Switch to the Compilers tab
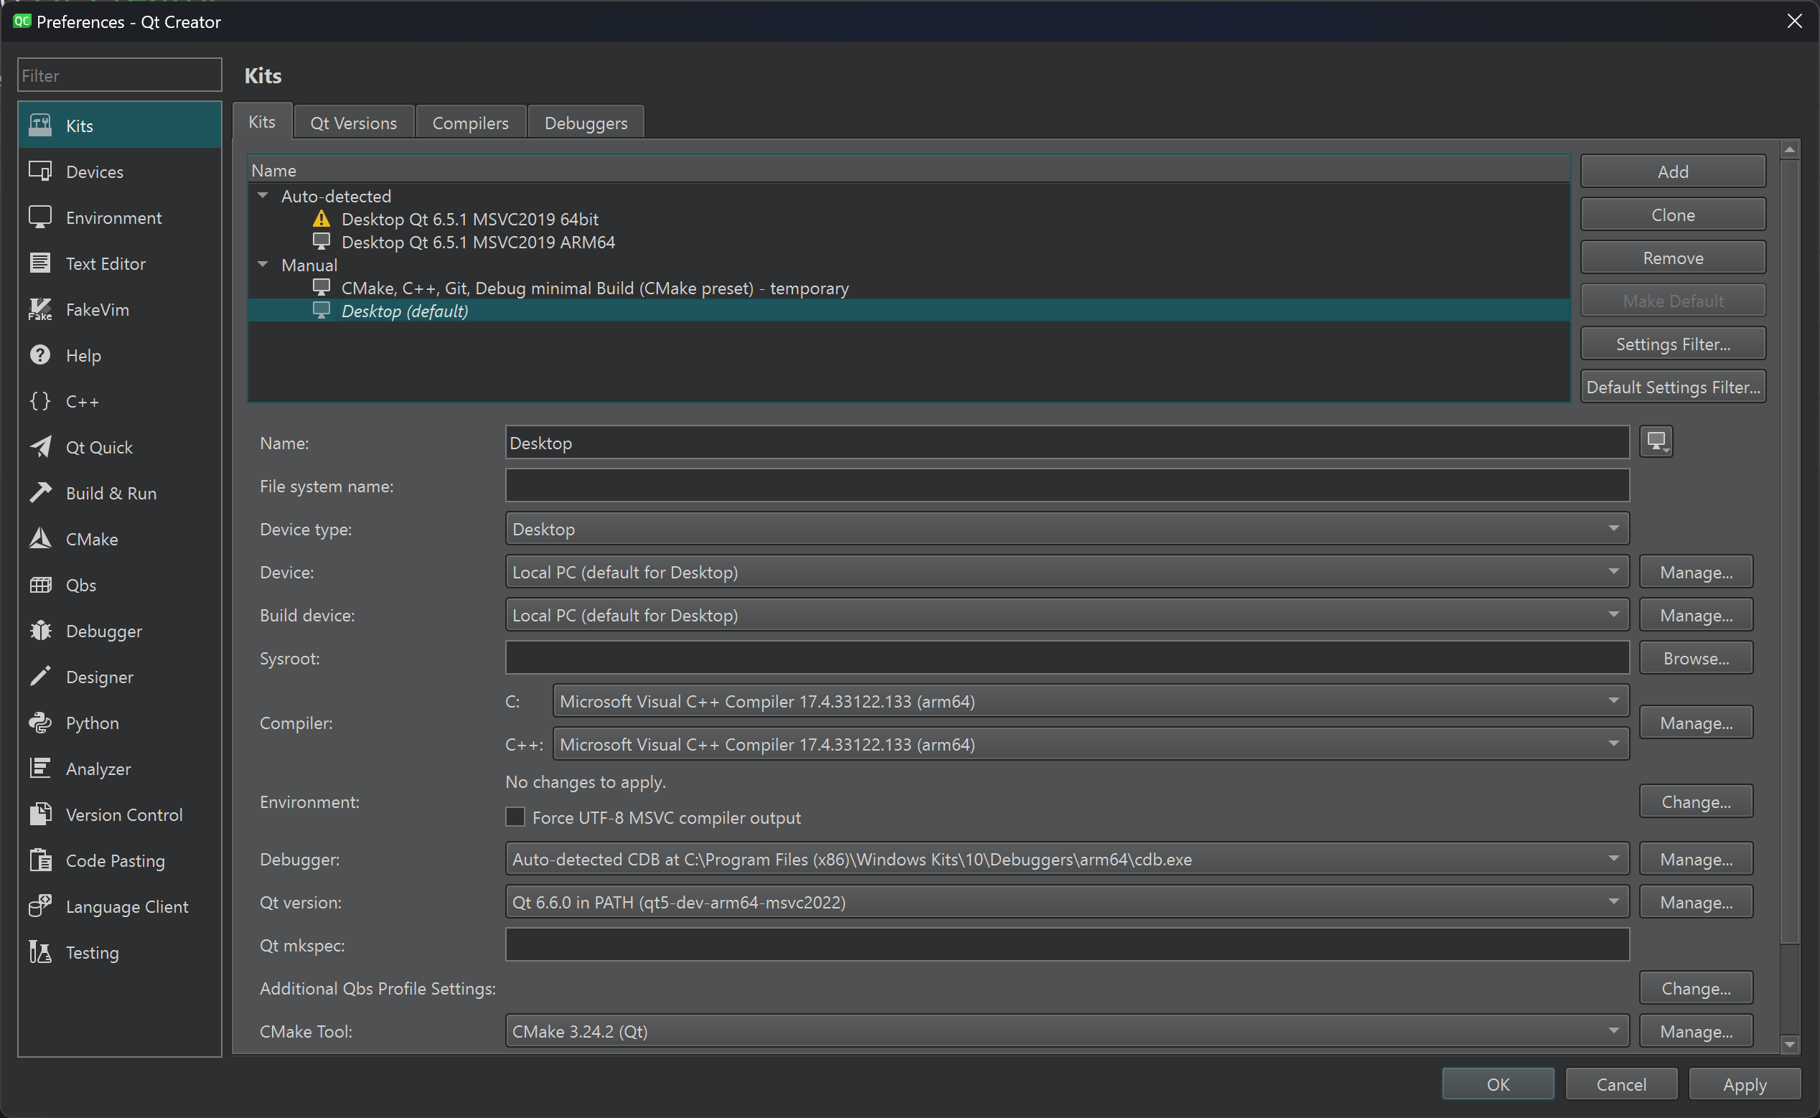The width and height of the screenshot is (1820, 1118). (x=470, y=121)
